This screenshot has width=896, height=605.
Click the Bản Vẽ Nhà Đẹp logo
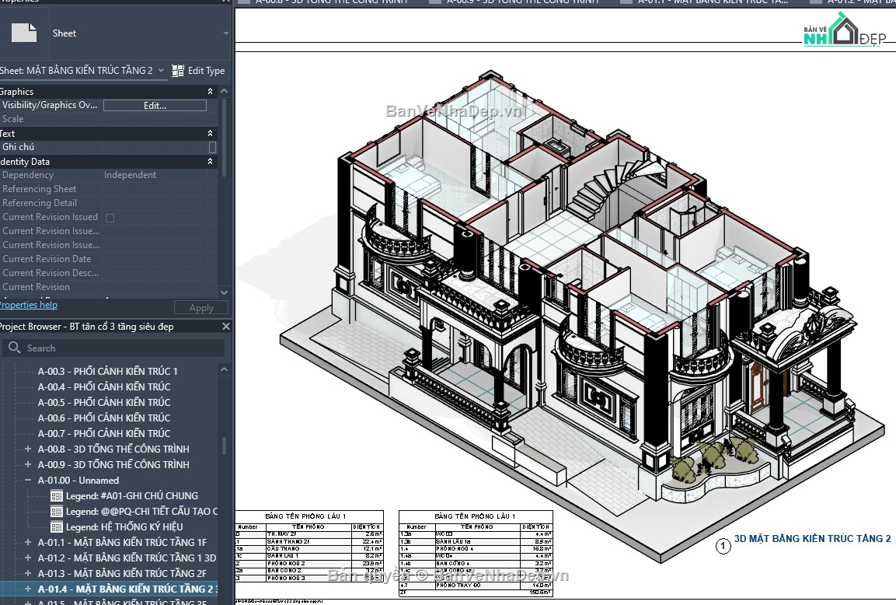point(845,30)
